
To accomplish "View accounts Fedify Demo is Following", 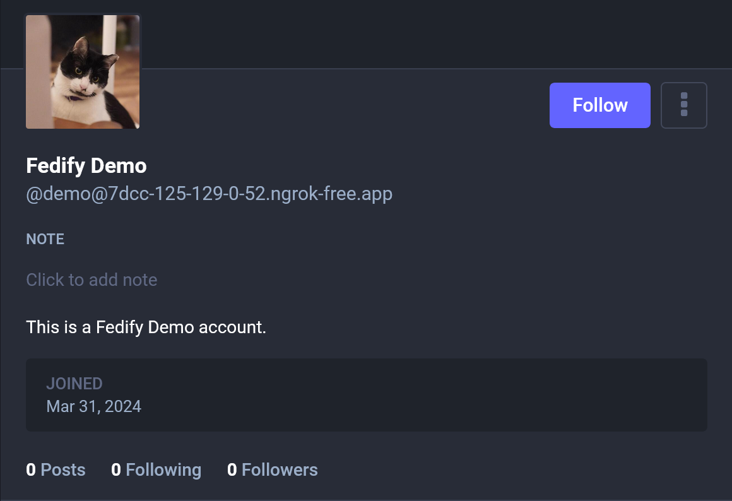I will 156,469.
